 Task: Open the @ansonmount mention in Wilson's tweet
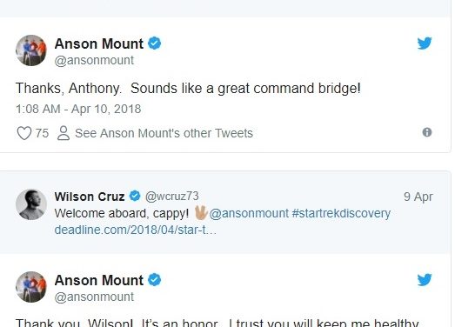249,214
